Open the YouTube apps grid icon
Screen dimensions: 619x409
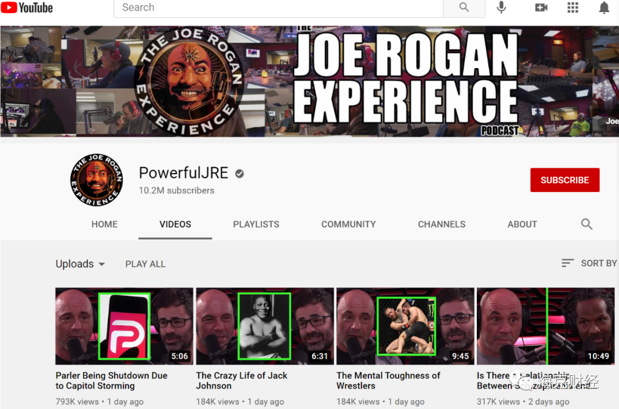pyautogui.click(x=573, y=7)
